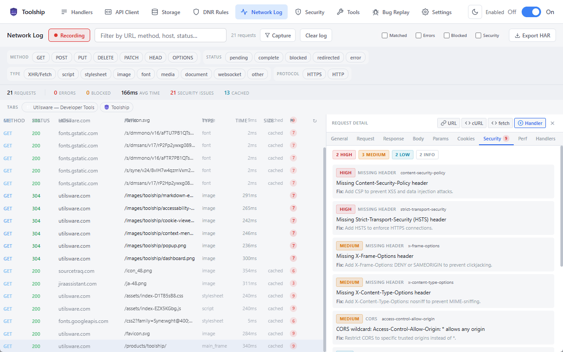
Task: Filter by stylesheet type
Action: pyautogui.click(x=96, y=74)
